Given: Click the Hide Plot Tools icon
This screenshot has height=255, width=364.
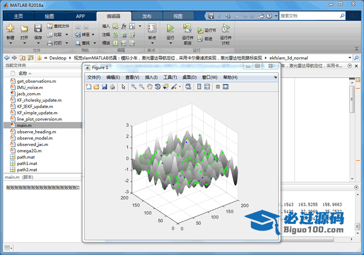Looking at the screenshot, I should [x=218, y=87].
